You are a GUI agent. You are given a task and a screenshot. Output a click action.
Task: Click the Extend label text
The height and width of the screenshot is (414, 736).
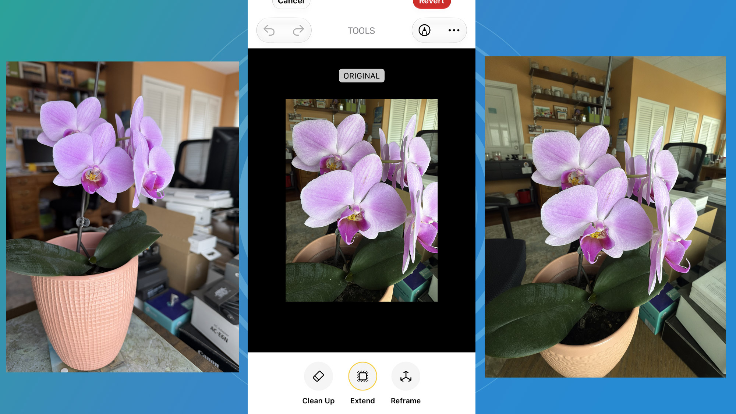tap(362, 401)
